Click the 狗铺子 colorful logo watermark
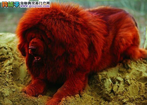The width and height of the screenshot is (147, 105). click(x=10, y=4)
